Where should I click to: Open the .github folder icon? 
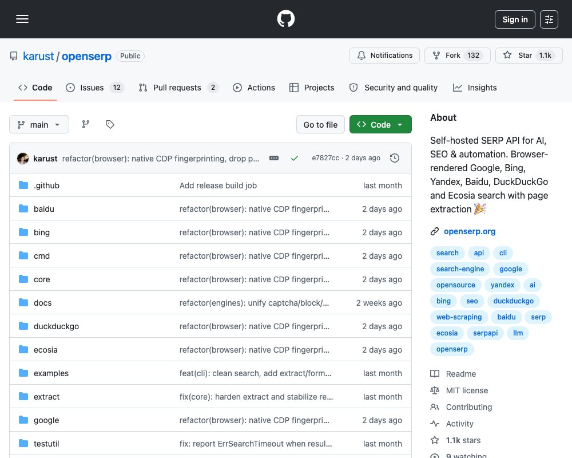(23, 185)
